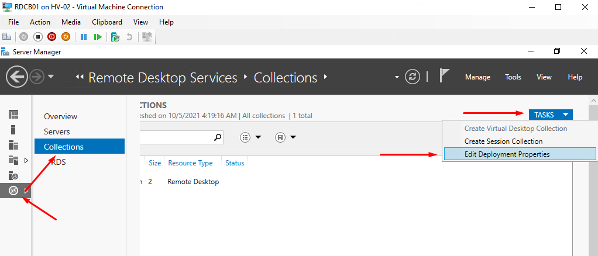
Task: Click the green Reset/resume icon
Action: tap(98, 37)
